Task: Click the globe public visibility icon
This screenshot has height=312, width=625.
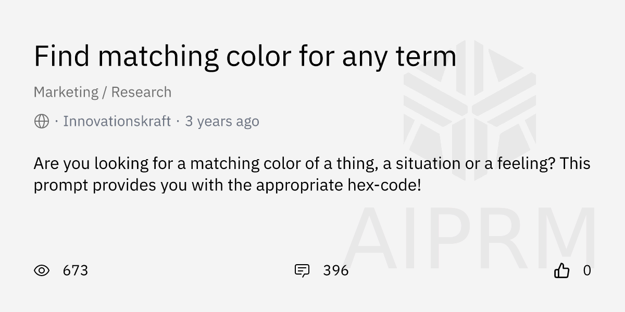Action: (42, 122)
